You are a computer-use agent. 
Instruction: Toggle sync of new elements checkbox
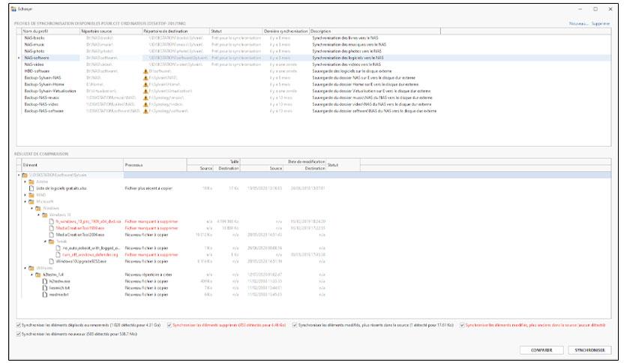[19, 334]
